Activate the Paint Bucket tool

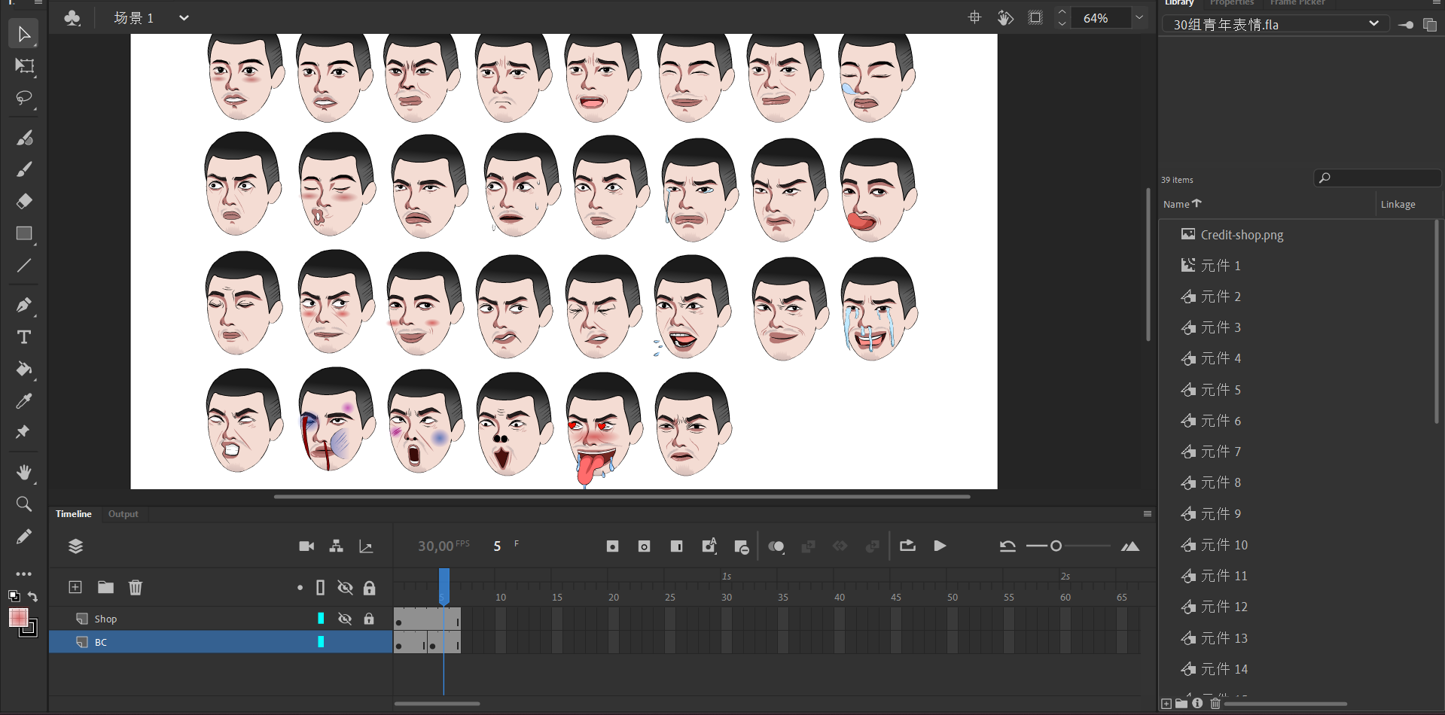pyautogui.click(x=24, y=369)
